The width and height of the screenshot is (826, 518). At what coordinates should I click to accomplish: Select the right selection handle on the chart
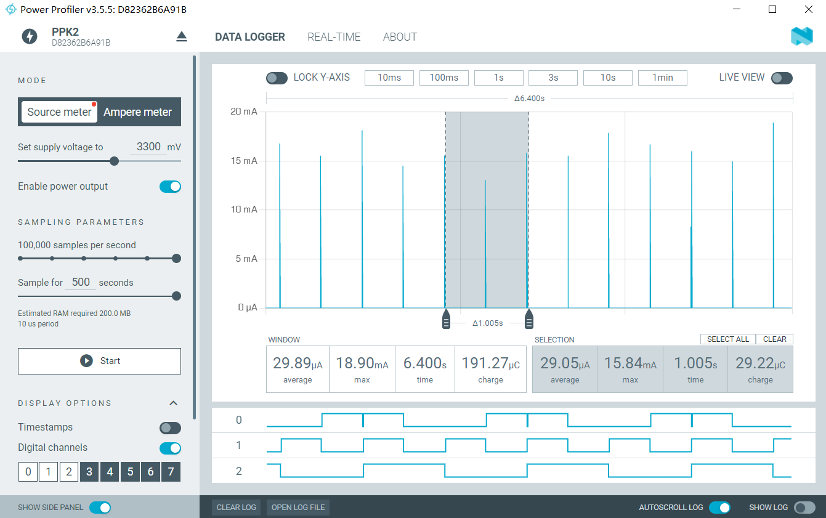tap(528, 320)
